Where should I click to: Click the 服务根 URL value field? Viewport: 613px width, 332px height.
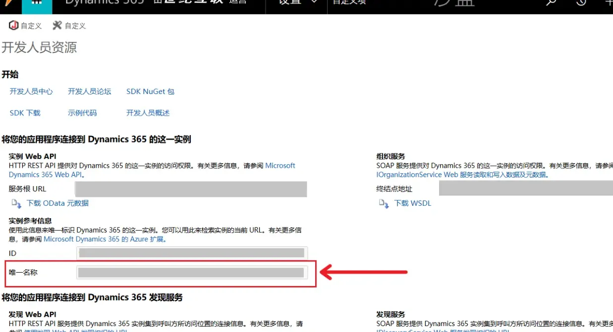click(190, 189)
